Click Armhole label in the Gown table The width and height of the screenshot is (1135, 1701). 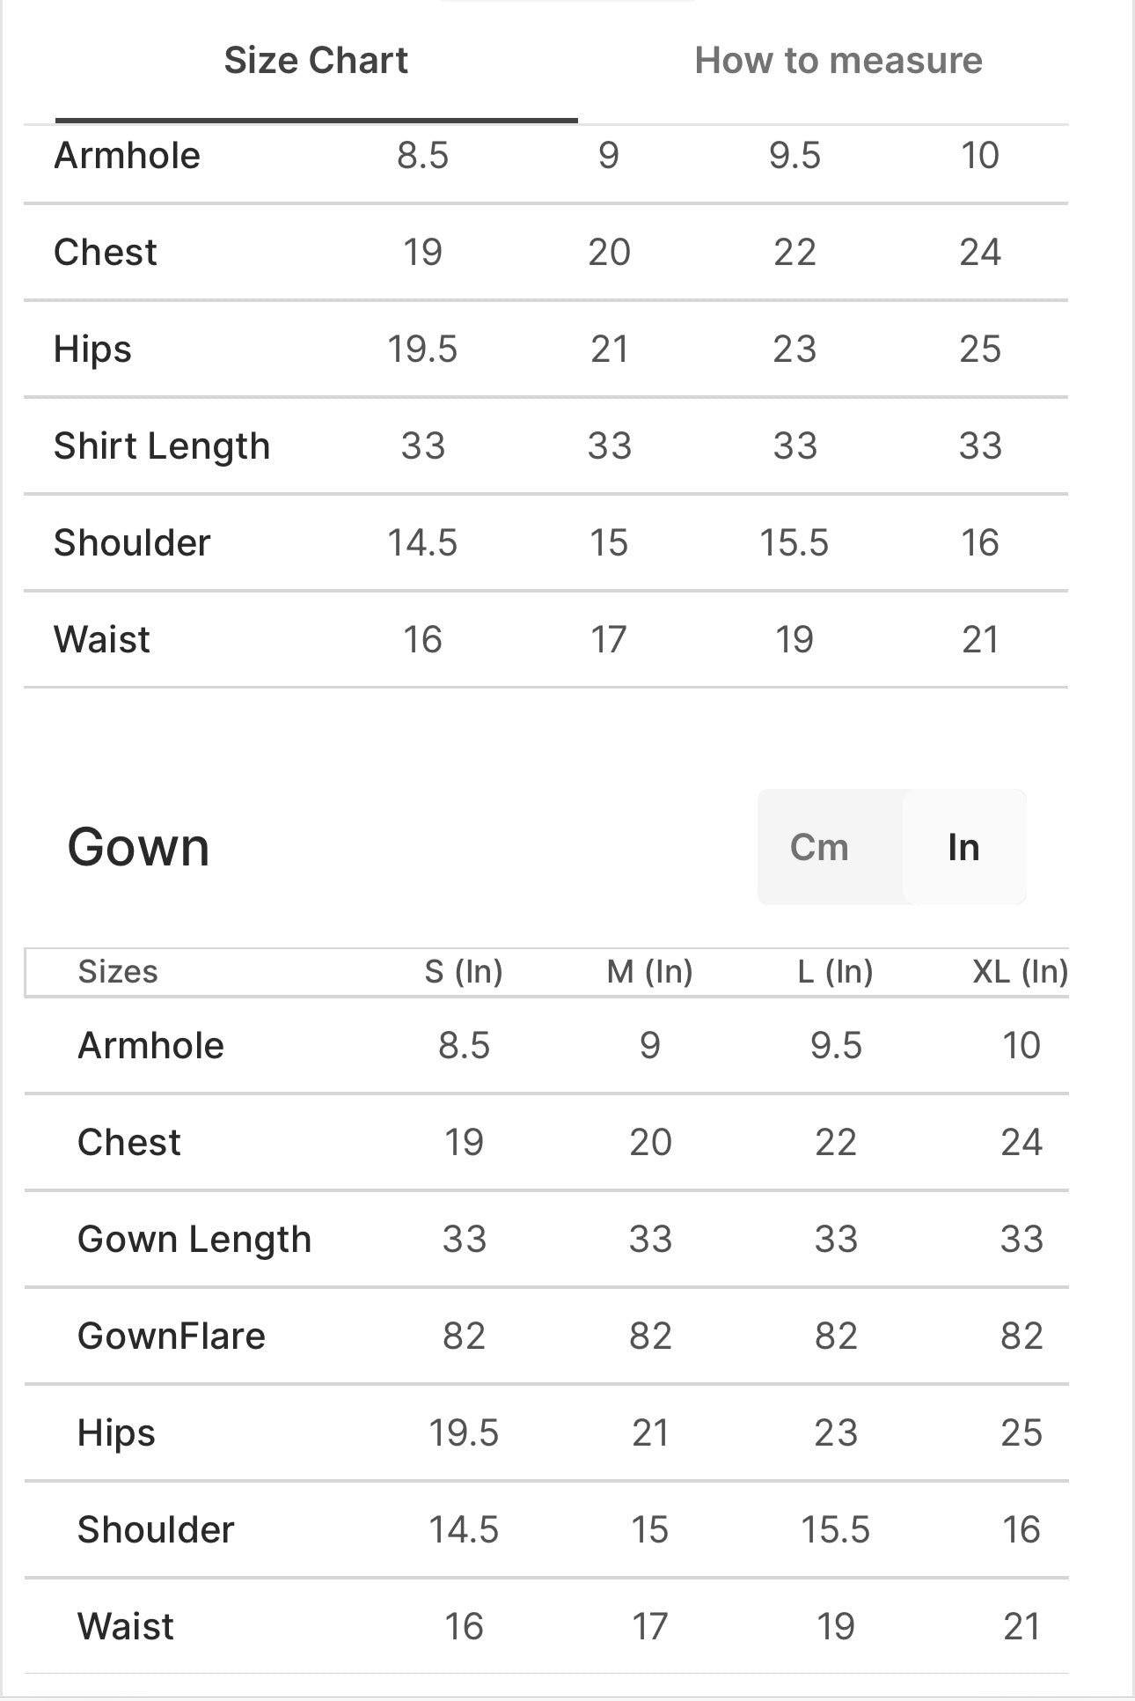coord(151,1045)
